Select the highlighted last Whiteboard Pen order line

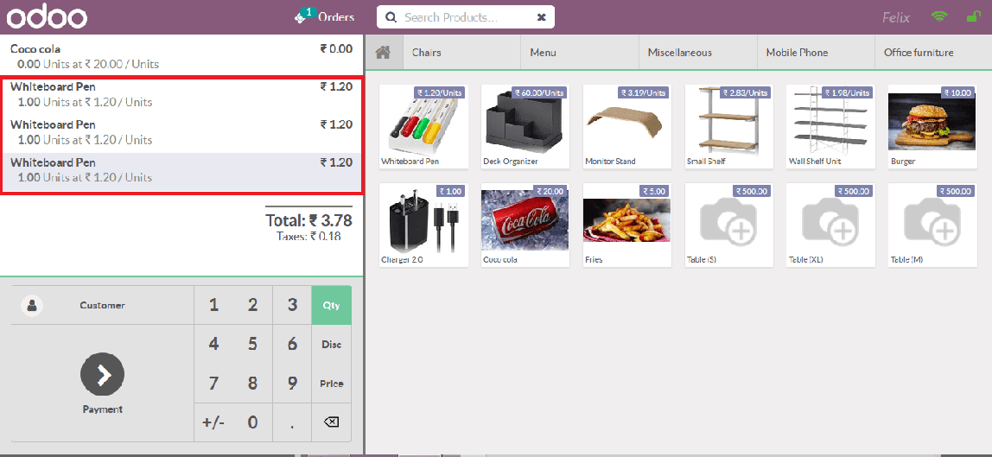point(181,172)
